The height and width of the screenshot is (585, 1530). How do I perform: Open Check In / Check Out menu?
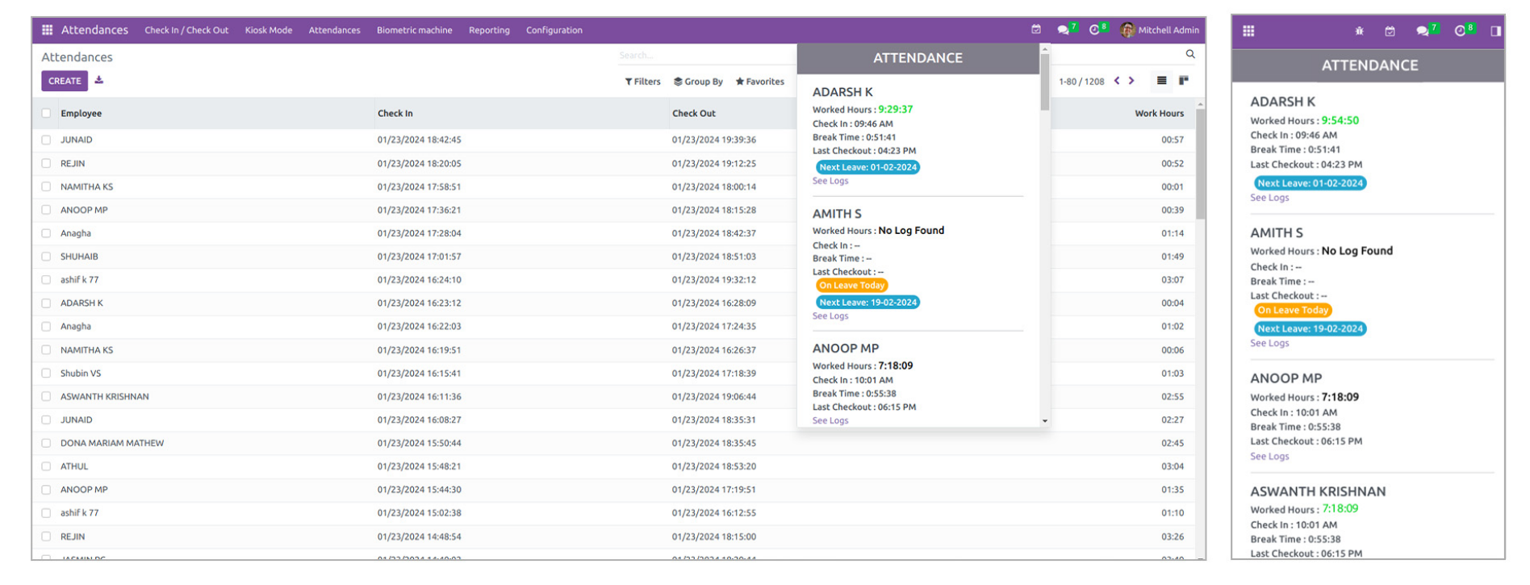186,30
